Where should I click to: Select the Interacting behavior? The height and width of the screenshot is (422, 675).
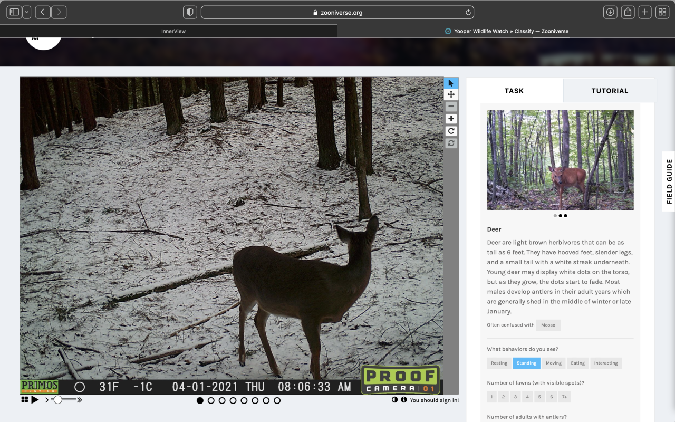pyautogui.click(x=606, y=363)
